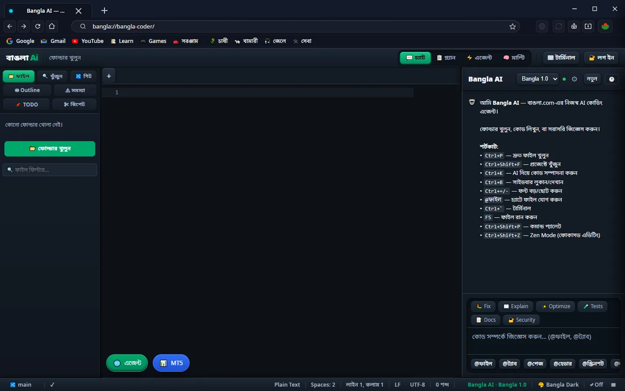Open the গিট sidebar tab
Viewport: 625px width, 391px height.
point(83,76)
